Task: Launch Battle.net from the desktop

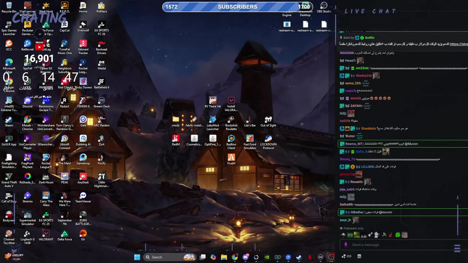Action: click(x=27, y=45)
